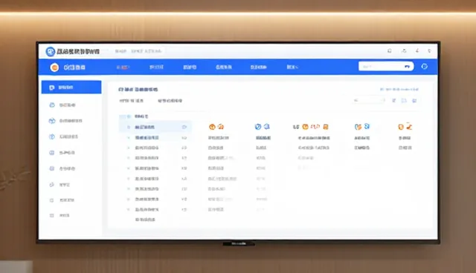
Task: Click the blue link at panel's top right
Action: click(399, 89)
